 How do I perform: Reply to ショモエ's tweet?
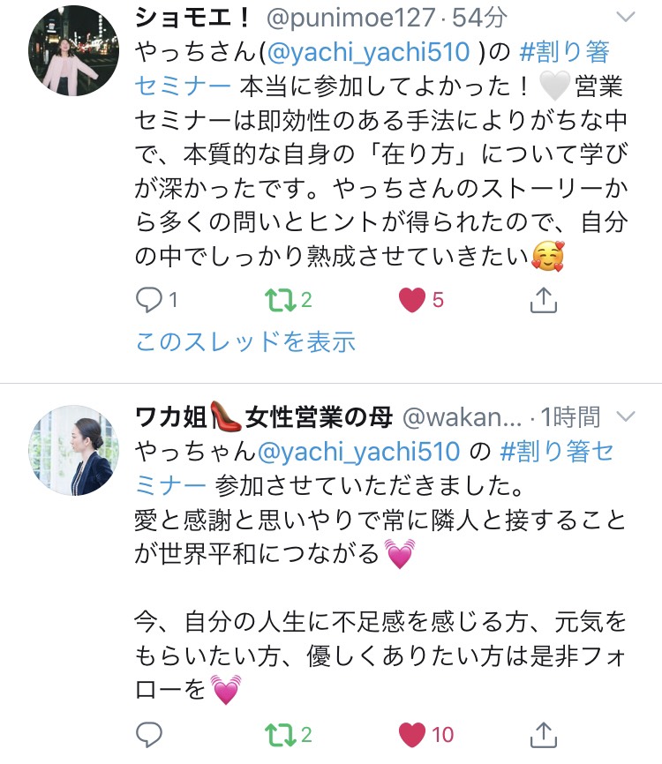coord(148,300)
